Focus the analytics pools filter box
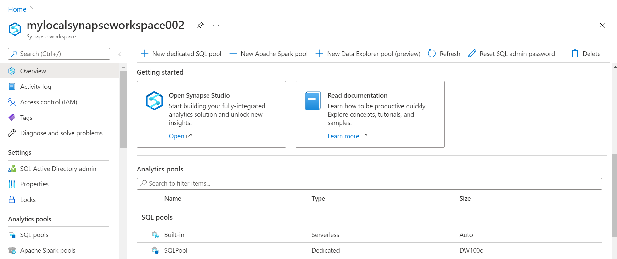617x259 pixels. [369, 183]
